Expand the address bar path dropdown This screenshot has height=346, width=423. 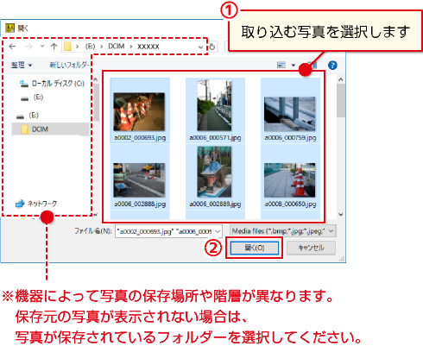(x=200, y=47)
